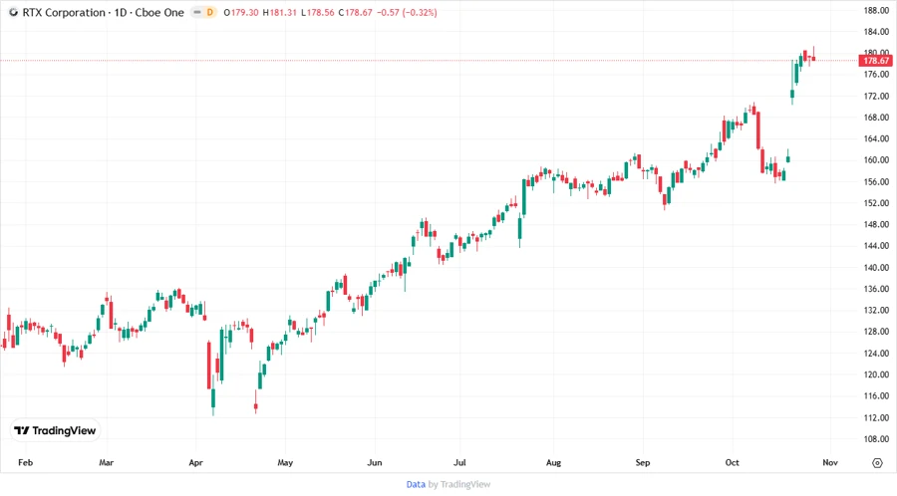Click the May label on time axis

pos(285,462)
